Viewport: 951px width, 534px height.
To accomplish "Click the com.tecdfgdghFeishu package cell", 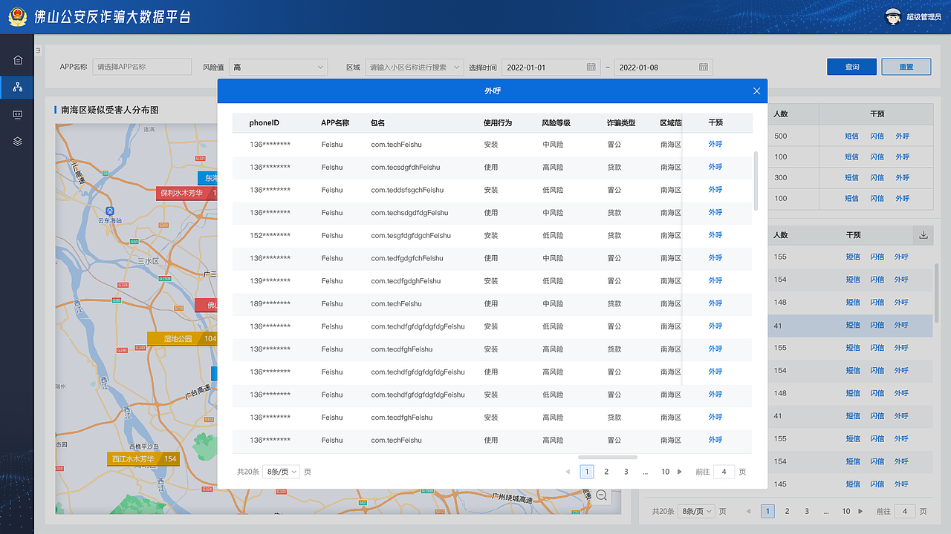I will tap(406, 281).
